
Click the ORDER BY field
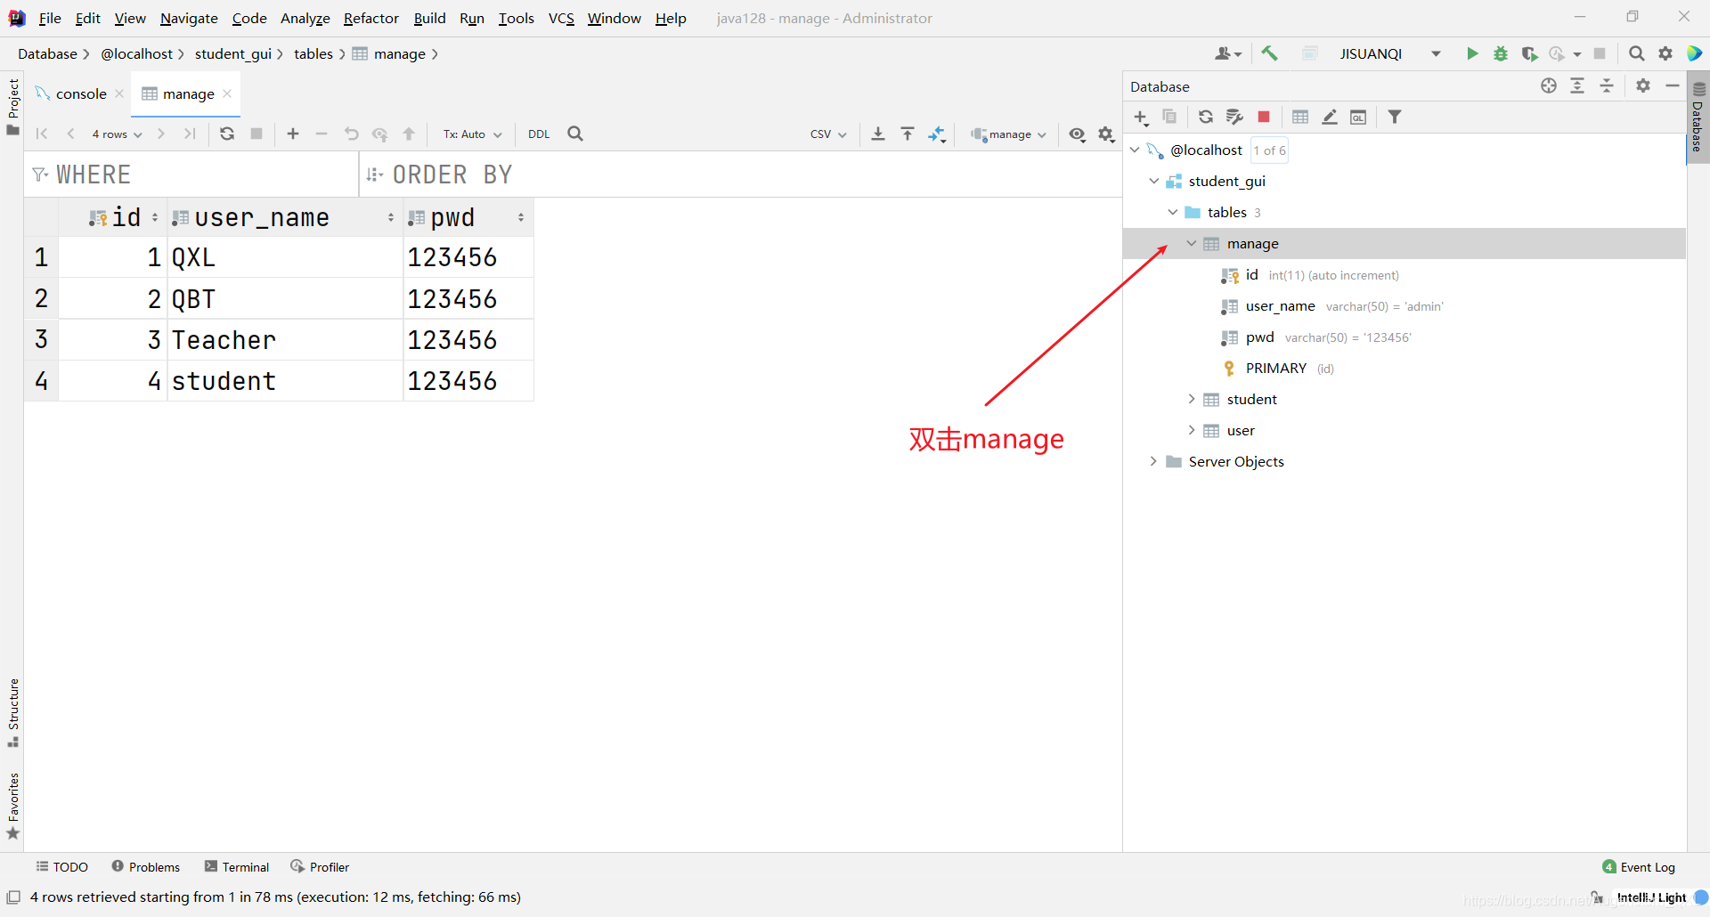click(739, 174)
